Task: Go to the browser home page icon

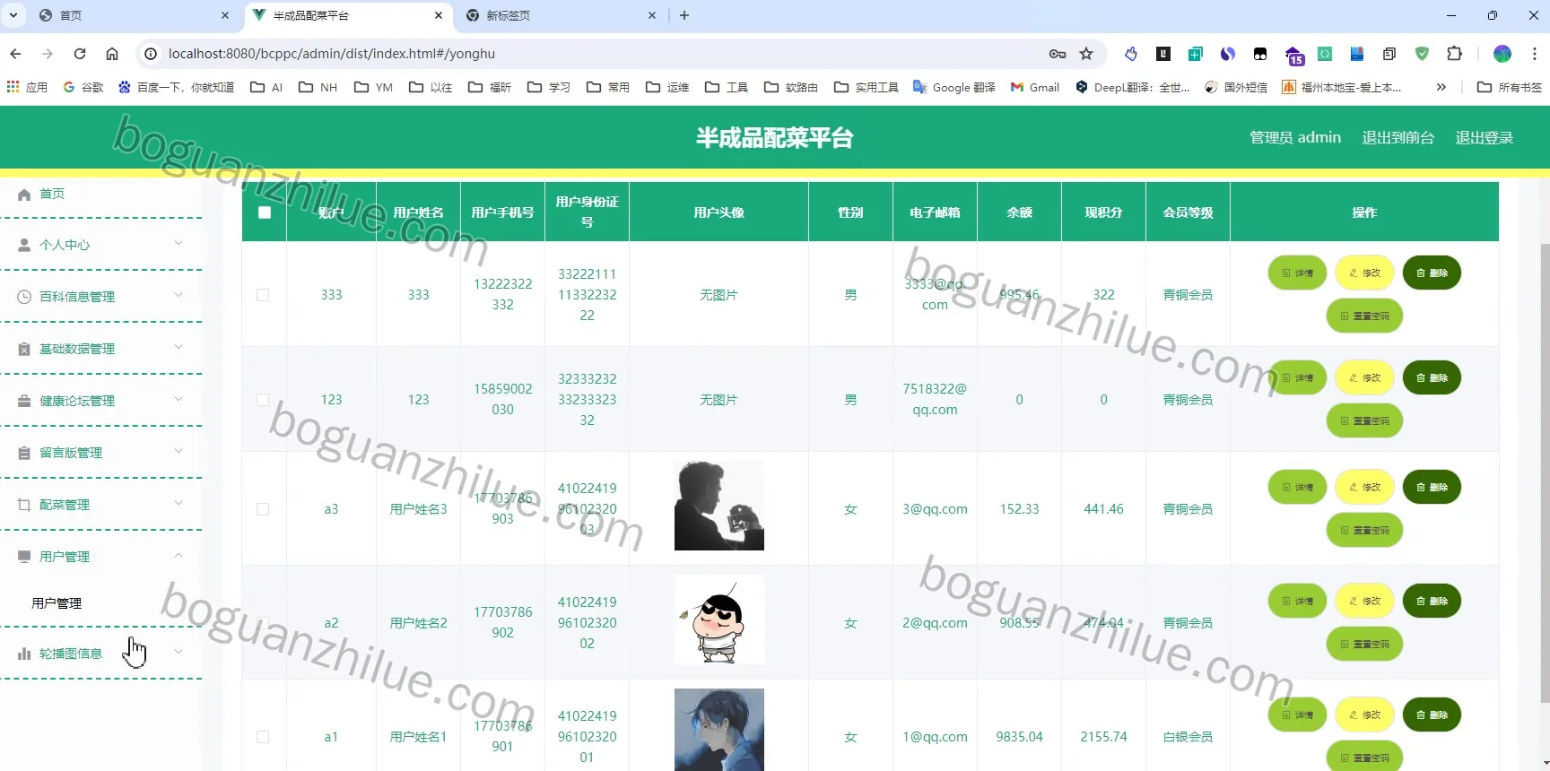Action: tap(112, 54)
